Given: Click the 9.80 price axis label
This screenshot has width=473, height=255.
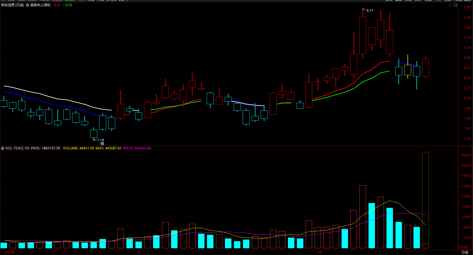Looking at the screenshot, I should [467, 7].
